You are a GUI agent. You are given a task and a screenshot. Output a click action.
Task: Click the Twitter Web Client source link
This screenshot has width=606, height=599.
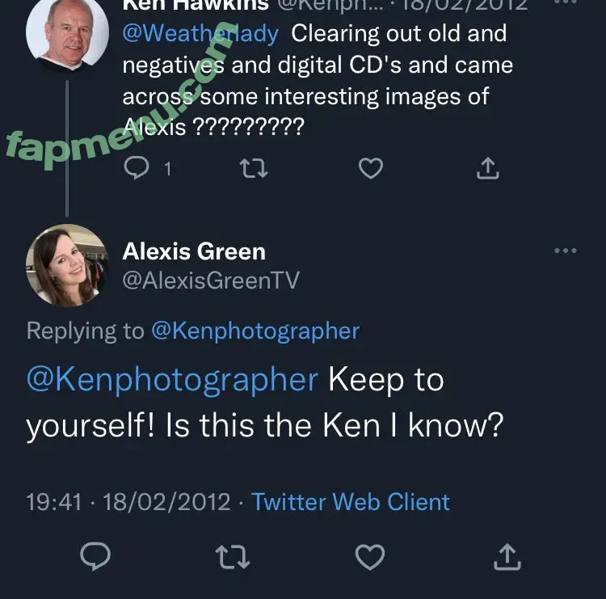(x=351, y=501)
